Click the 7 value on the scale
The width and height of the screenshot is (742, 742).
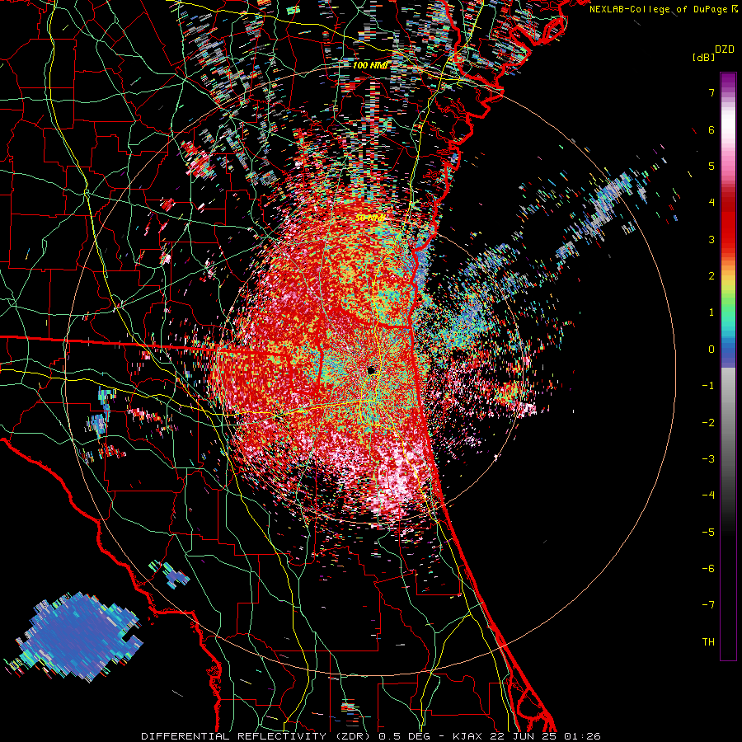point(711,92)
